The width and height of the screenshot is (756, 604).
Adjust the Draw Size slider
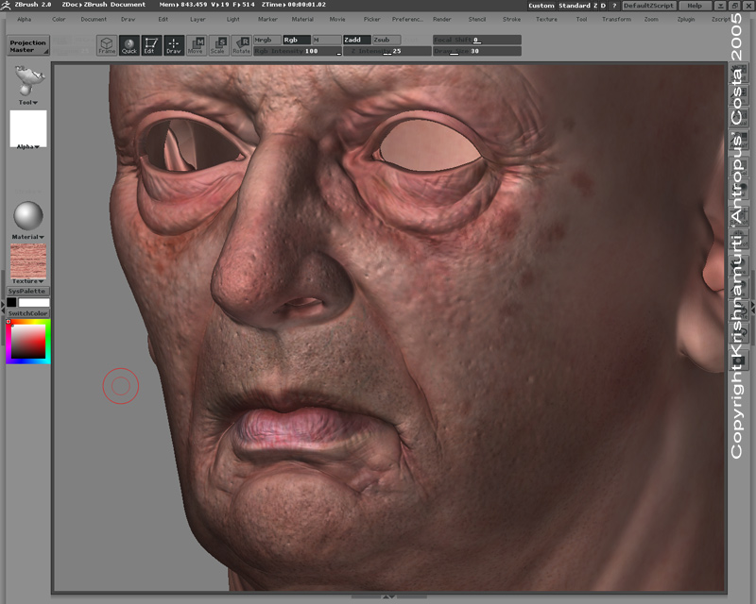click(x=477, y=51)
